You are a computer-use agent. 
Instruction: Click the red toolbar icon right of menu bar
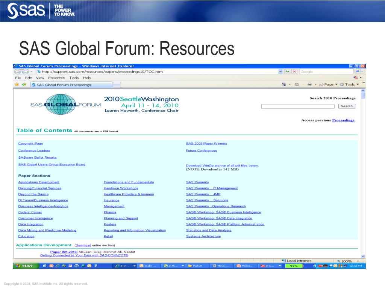[x=356, y=78]
